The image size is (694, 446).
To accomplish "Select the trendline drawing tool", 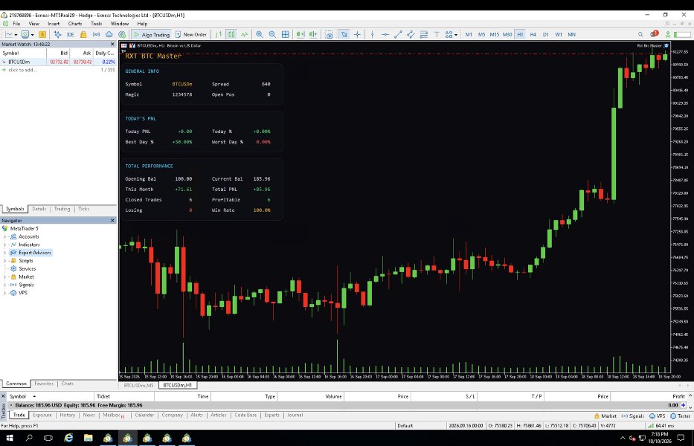I will coord(398,34).
